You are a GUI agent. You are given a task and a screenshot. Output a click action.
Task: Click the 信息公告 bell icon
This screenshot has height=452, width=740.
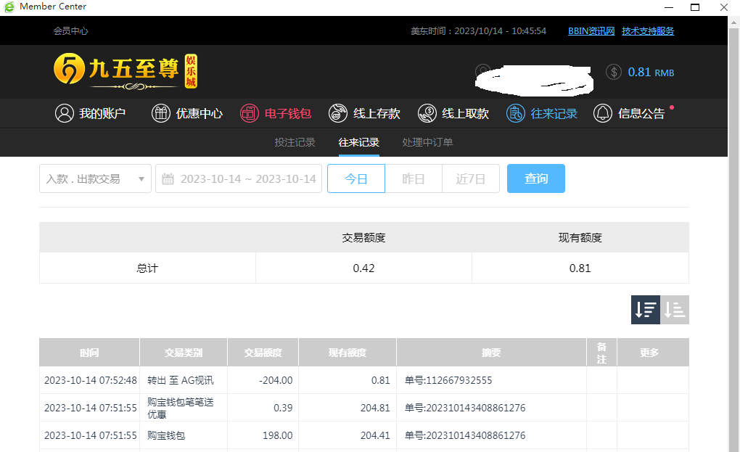[603, 113]
